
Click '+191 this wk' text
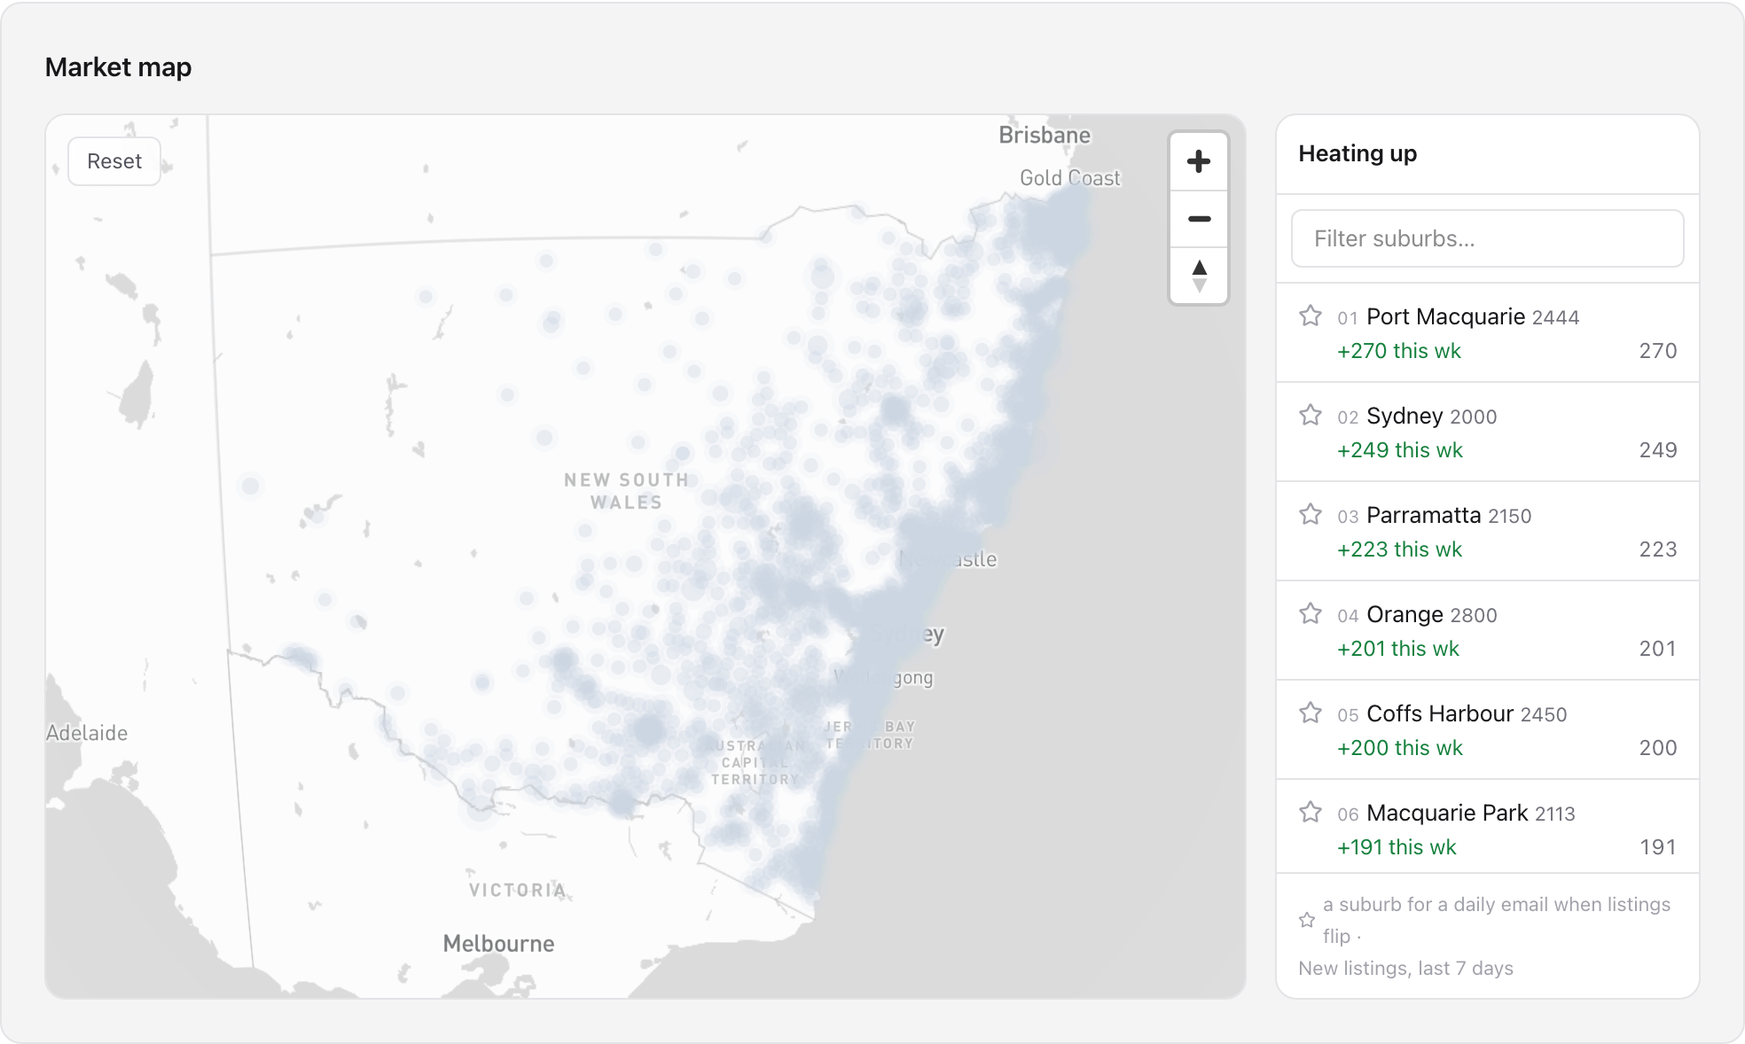[1397, 847]
